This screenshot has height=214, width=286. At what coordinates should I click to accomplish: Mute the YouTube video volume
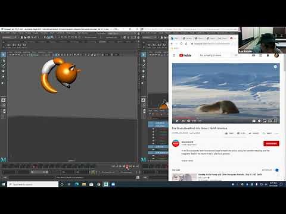tap(188, 121)
